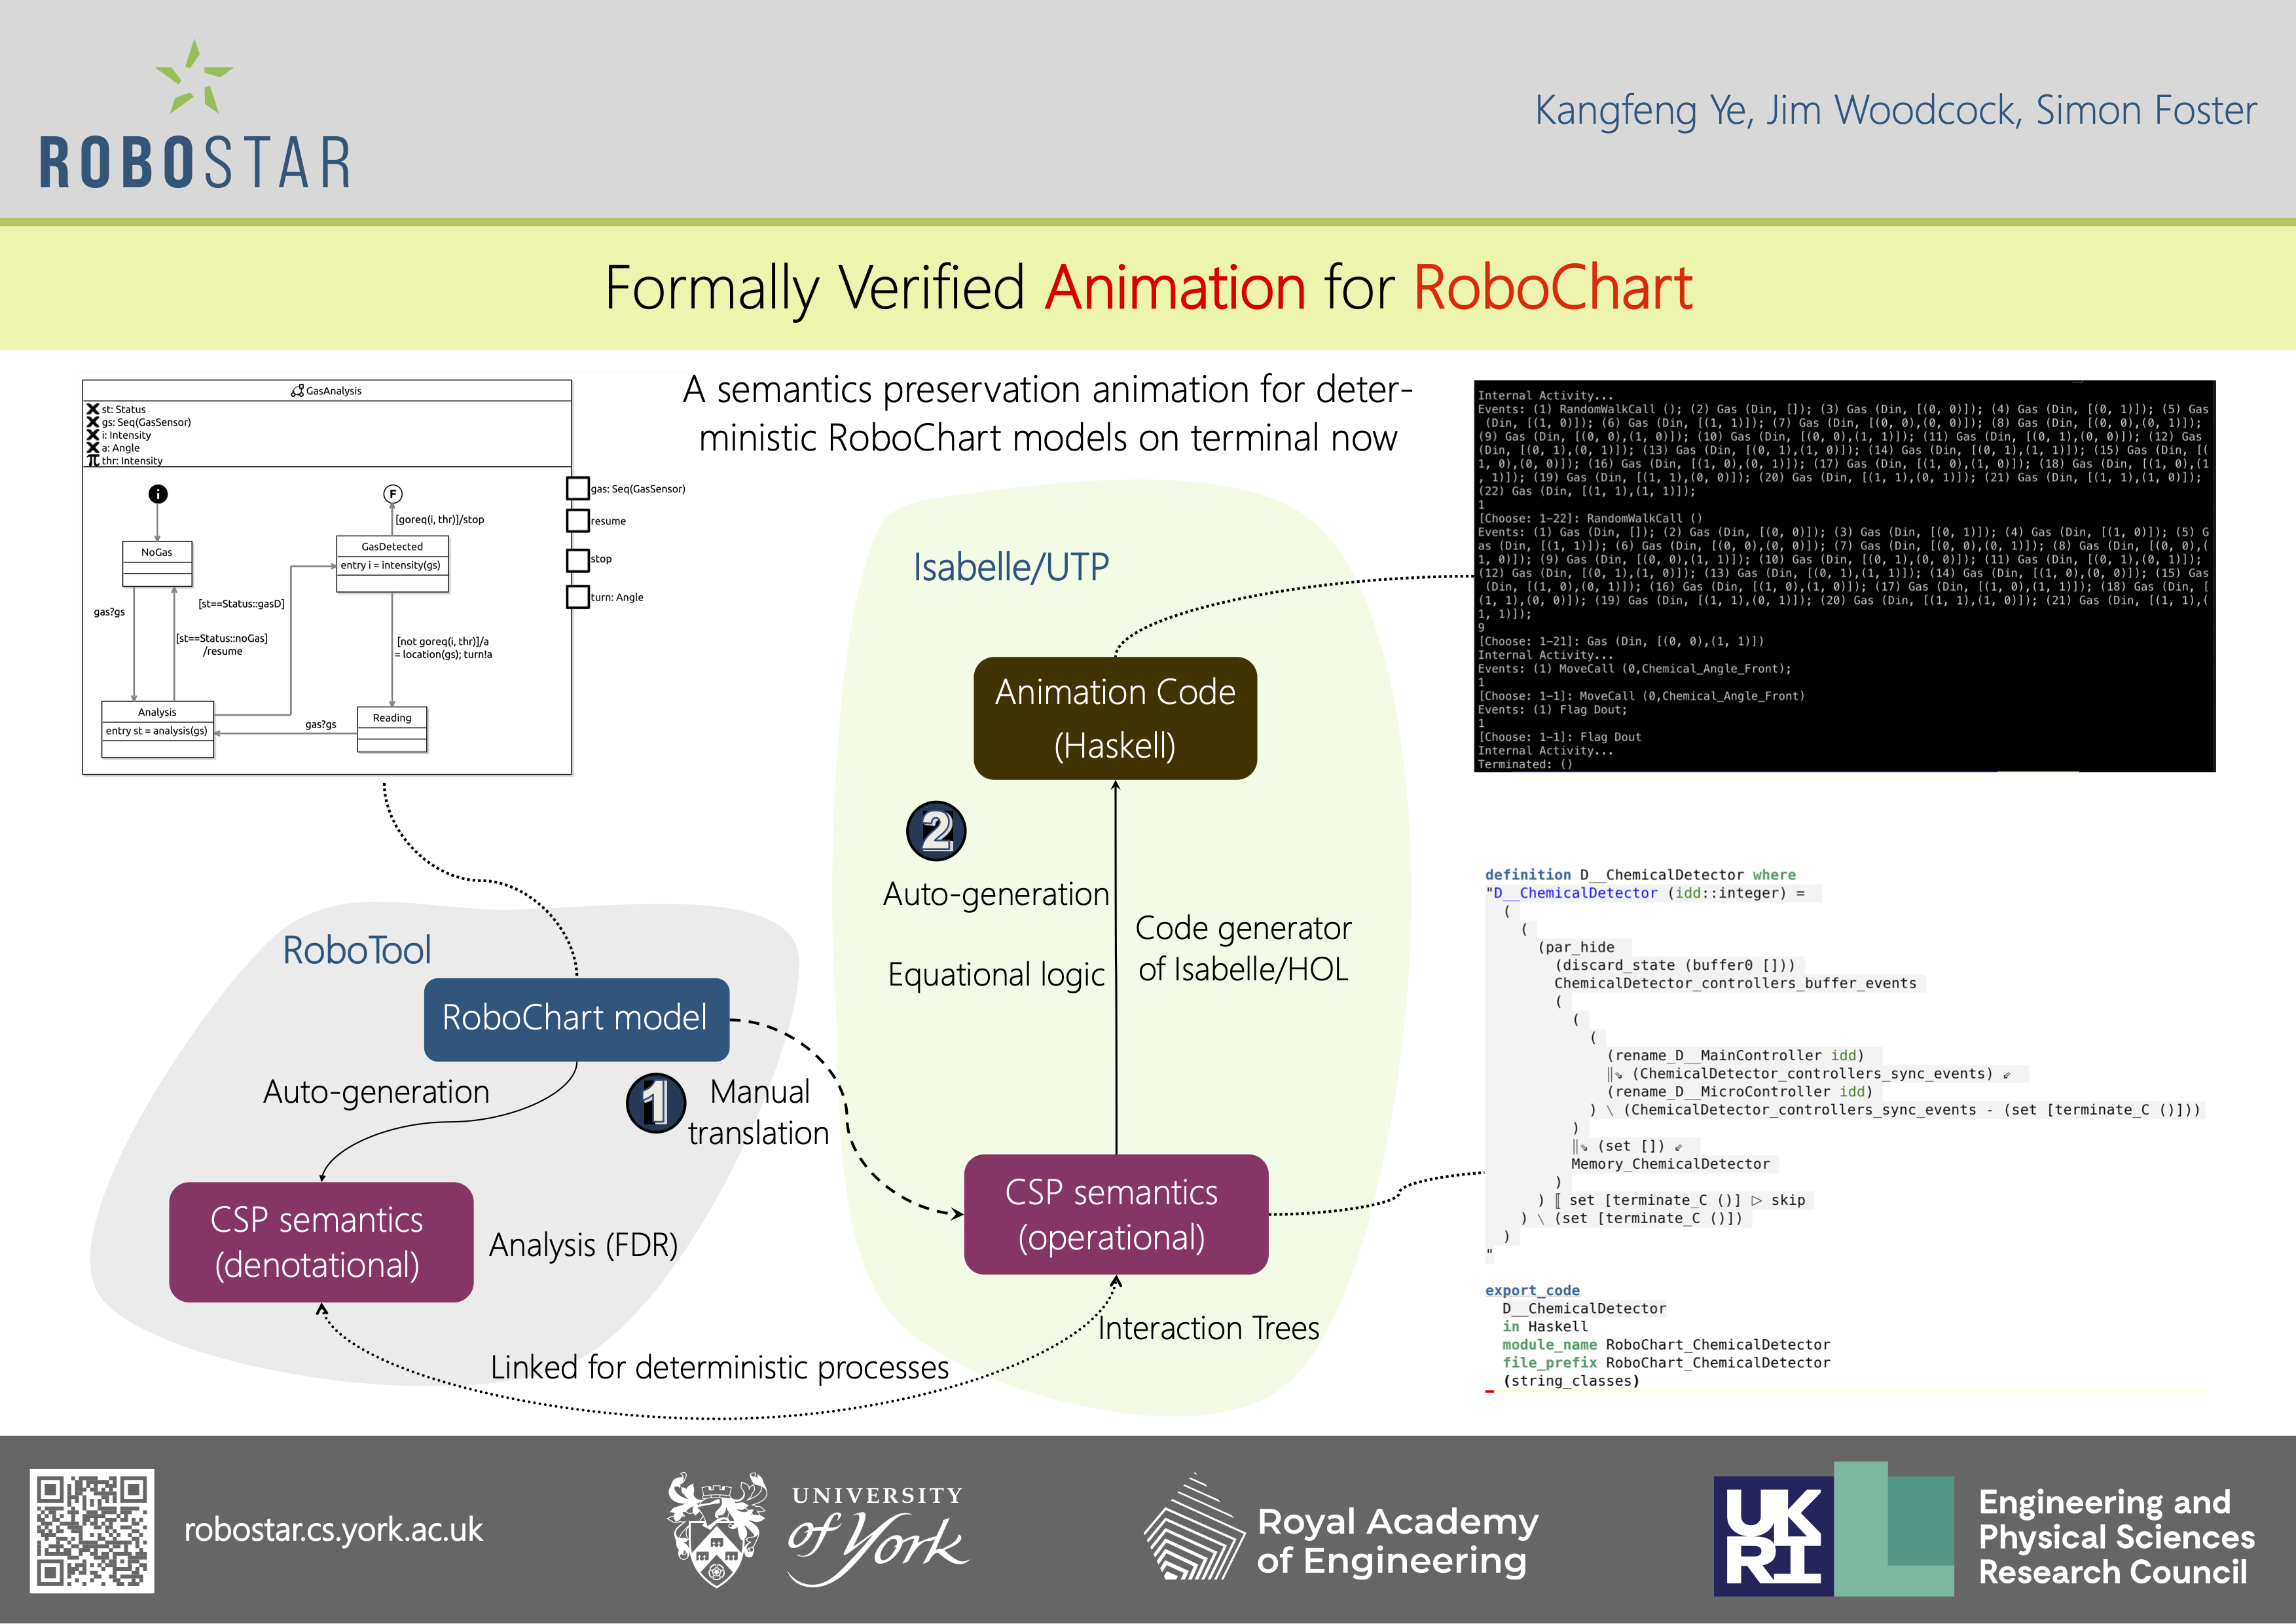
Task: Click the final state F circle
Action: coord(393,494)
